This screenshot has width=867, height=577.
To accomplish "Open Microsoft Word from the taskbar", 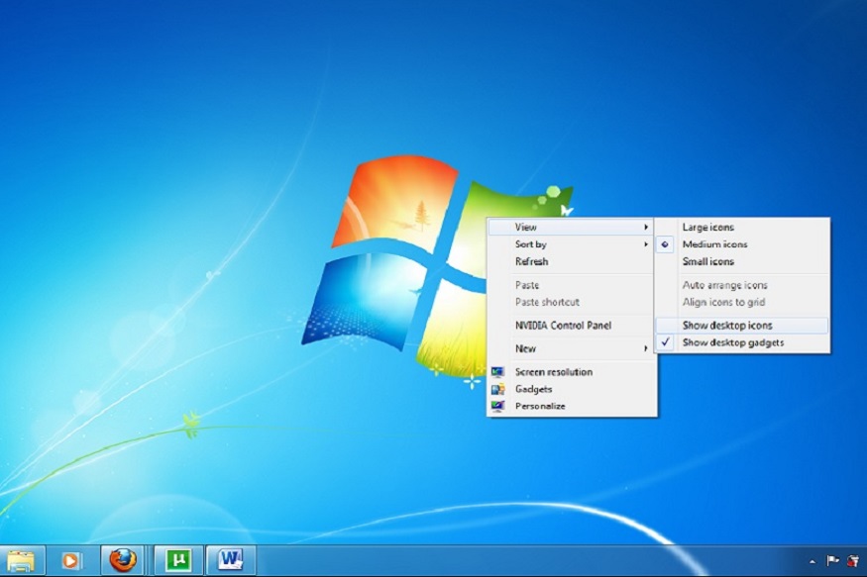I will 231,560.
